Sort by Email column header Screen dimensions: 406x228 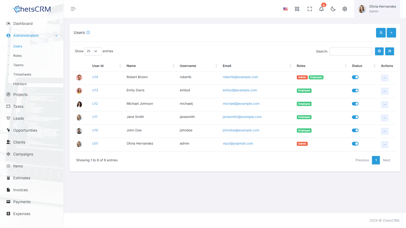coord(257,66)
